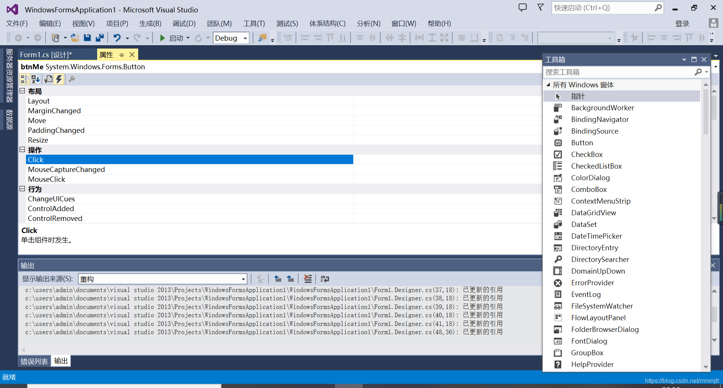Viewport: 723px width, 388px height.
Task: Click the Save (floppy disk) toolbar icon
Action: point(87,38)
